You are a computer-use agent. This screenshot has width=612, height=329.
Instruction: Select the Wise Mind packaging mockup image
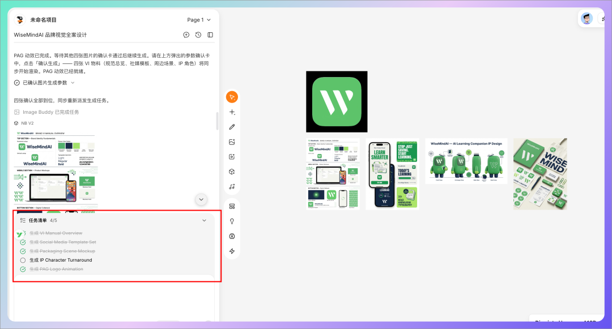[x=540, y=174]
